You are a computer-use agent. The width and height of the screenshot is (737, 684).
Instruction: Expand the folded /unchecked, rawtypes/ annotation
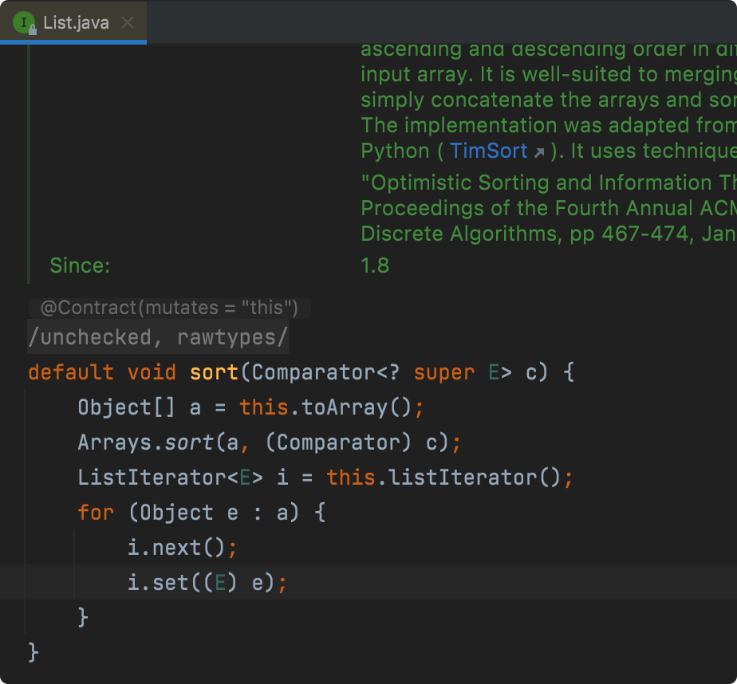(158, 337)
